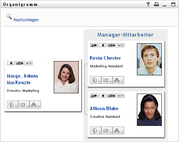This screenshot has height=142, width=179.
Task: Click the chart-plus icon on Margo MacKenzie card
Action: coord(20,63)
